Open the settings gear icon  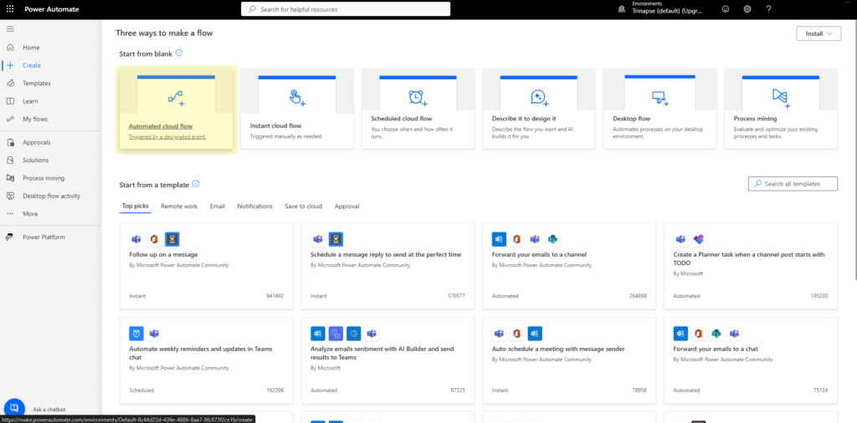click(747, 9)
